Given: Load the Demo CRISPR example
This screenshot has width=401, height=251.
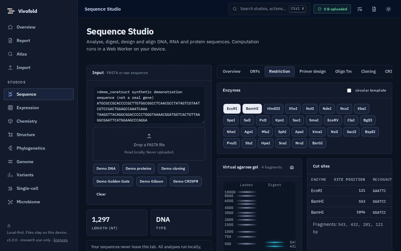Looking at the screenshot, I should pyautogui.click(x=185, y=181).
